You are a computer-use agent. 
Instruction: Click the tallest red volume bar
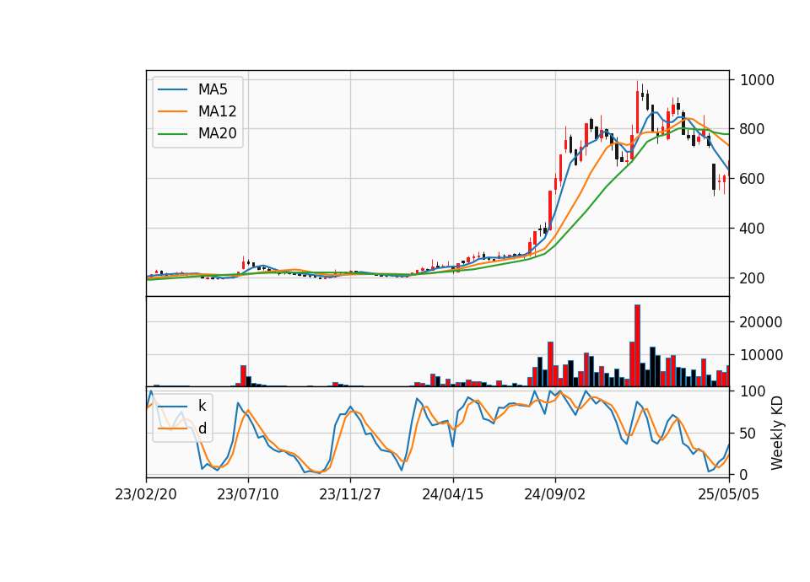pyautogui.click(x=637, y=346)
